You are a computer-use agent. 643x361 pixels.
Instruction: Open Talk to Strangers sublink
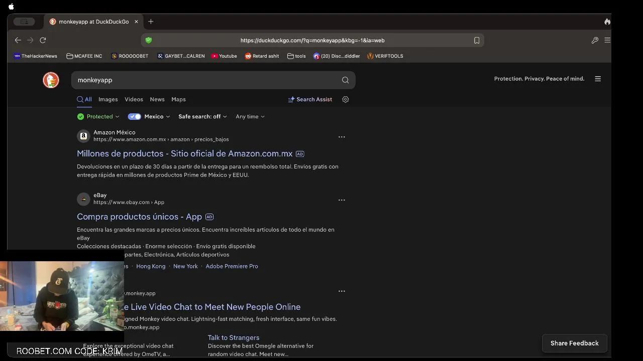tap(234, 338)
